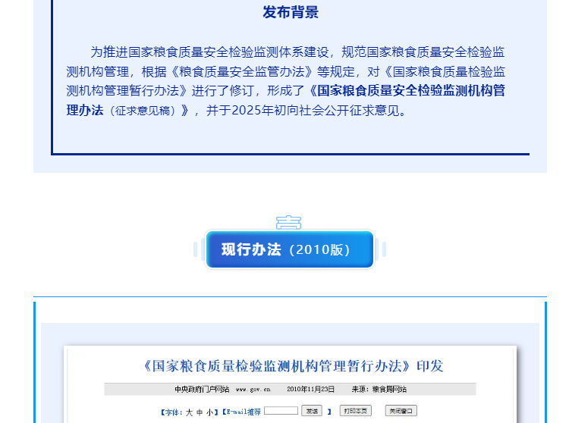Image resolution: width=572 pixels, height=423 pixels.
Task: Click the 现行办法（2010版）banner button
Action: click(289, 249)
